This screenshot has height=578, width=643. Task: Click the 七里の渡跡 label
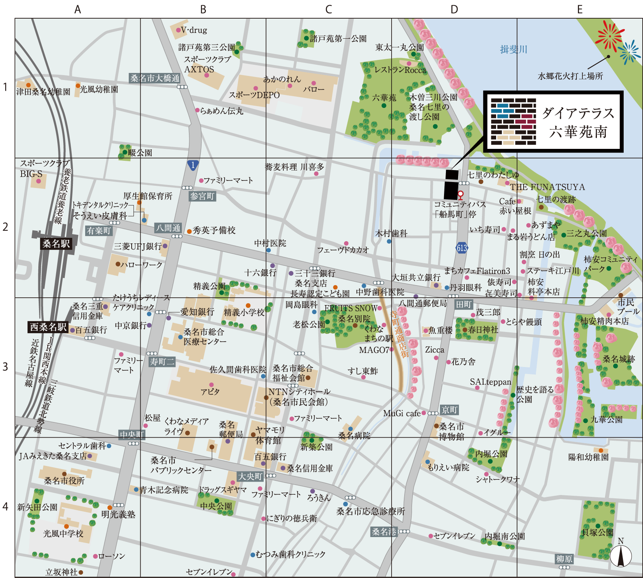coord(556,199)
